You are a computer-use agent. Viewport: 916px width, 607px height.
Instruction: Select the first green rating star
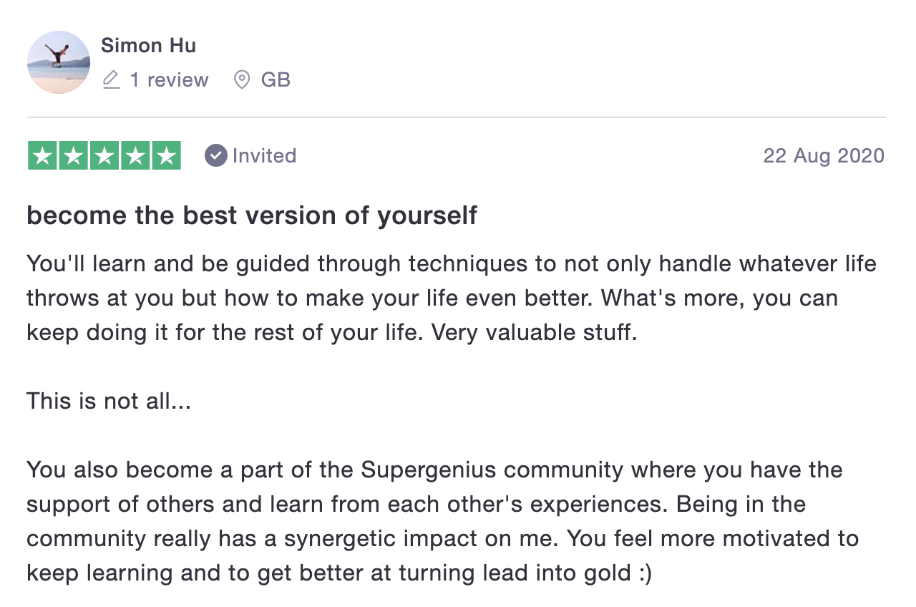43,156
